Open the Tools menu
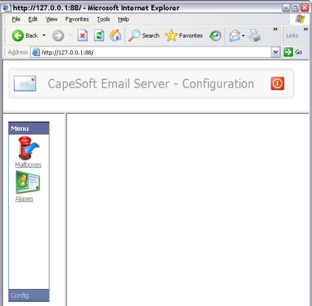Screen dimensions: 312x306 point(104,19)
